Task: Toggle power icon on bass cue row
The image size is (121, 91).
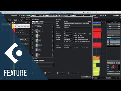Action: (108, 24)
